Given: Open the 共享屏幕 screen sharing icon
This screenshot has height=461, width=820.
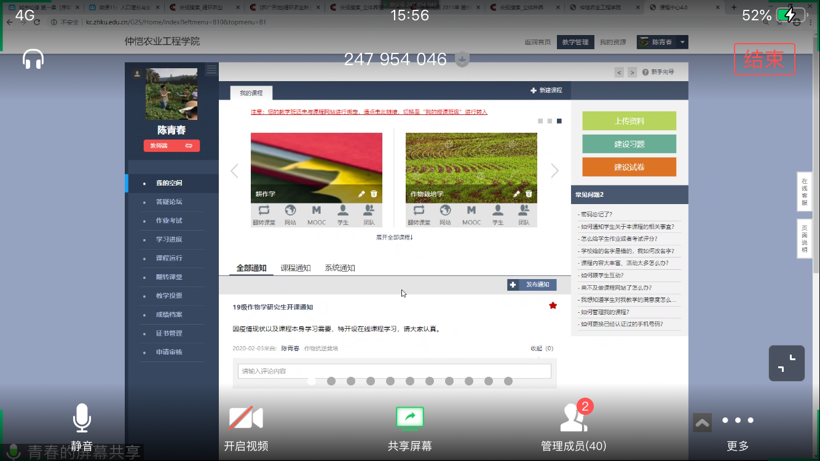Looking at the screenshot, I should [x=410, y=419].
